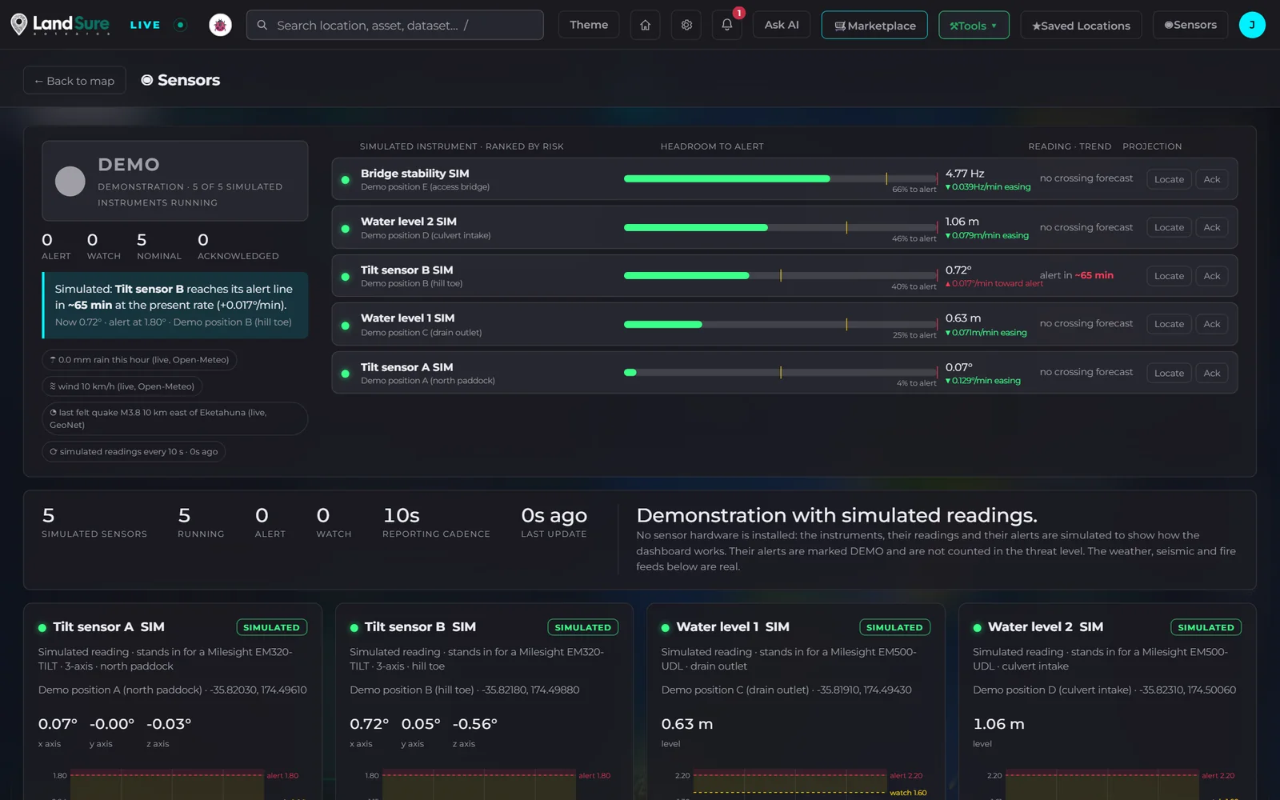Click the wind 10 km/h chip
Screen dimensions: 1280x800
[x=122, y=386]
